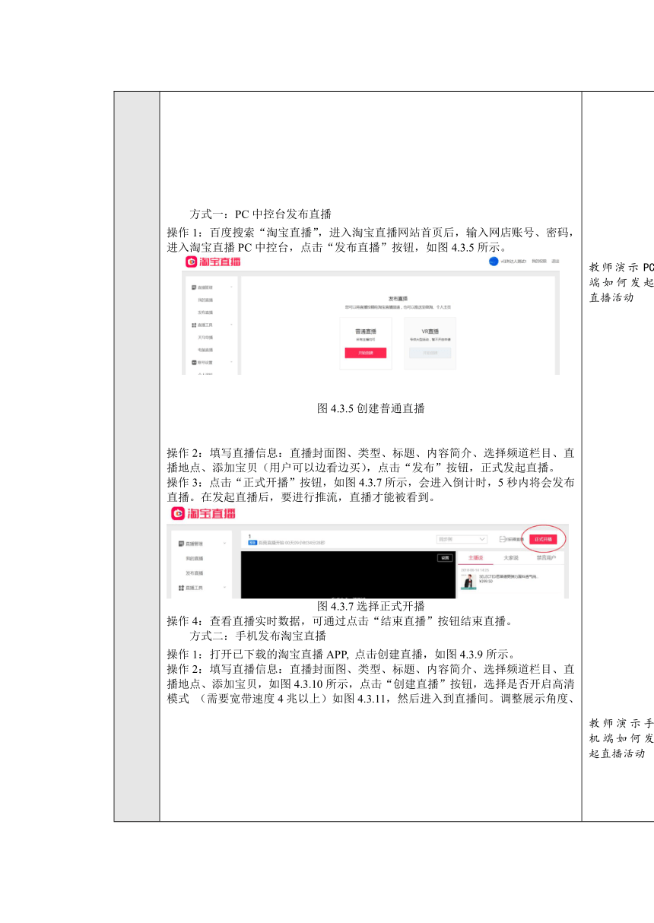Click the 直播管理 sidebar icon in figure 4.3.5
The image size is (654, 923).
click(193, 288)
